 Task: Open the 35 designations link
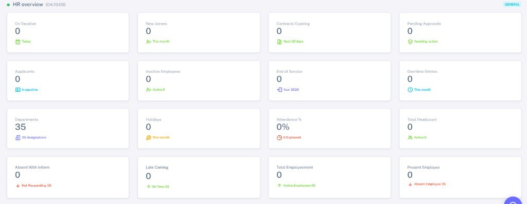coord(34,138)
